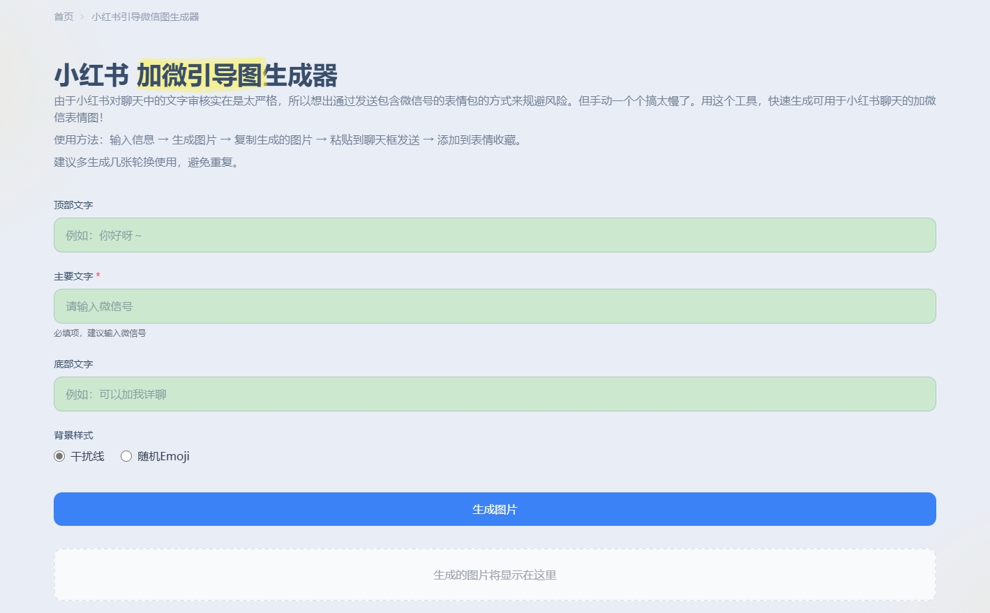Click the 必填项，建议输入微信号 hint text

tap(100, 333)
